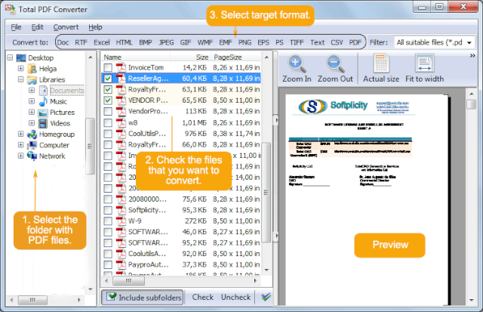This screenshot has width=483, height=312.
Task: Collapse the Desktop tree node
Action: point(10,57)
